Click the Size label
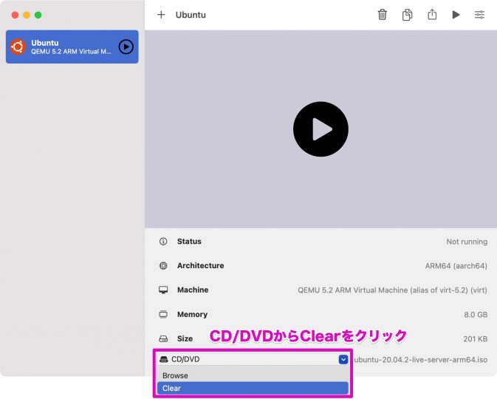 (185, 338)
